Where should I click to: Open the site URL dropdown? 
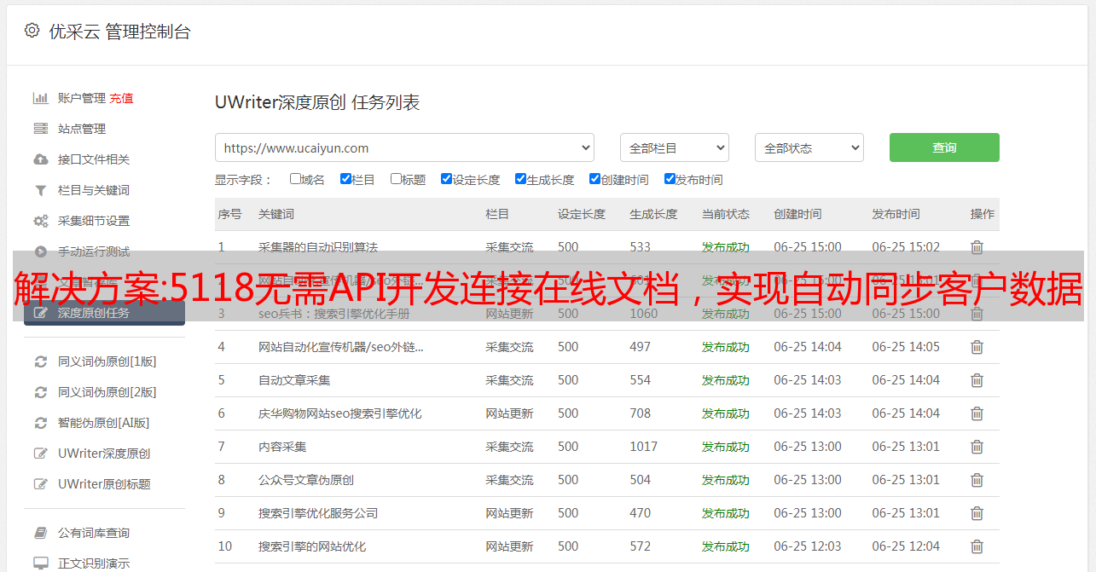click(404, 147)
